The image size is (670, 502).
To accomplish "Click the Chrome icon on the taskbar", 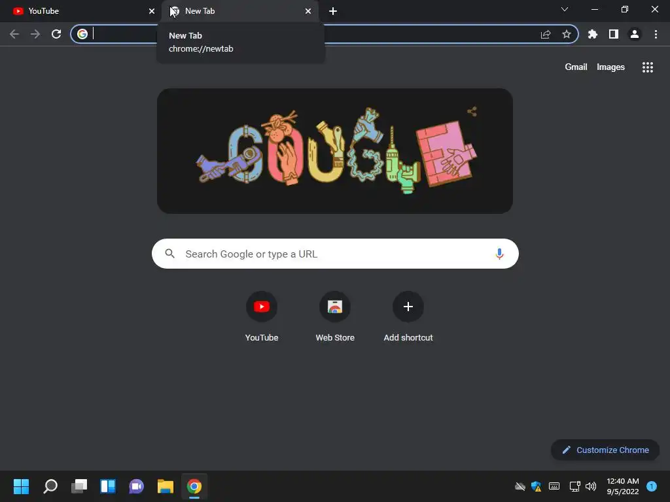I will click(194, 486).
